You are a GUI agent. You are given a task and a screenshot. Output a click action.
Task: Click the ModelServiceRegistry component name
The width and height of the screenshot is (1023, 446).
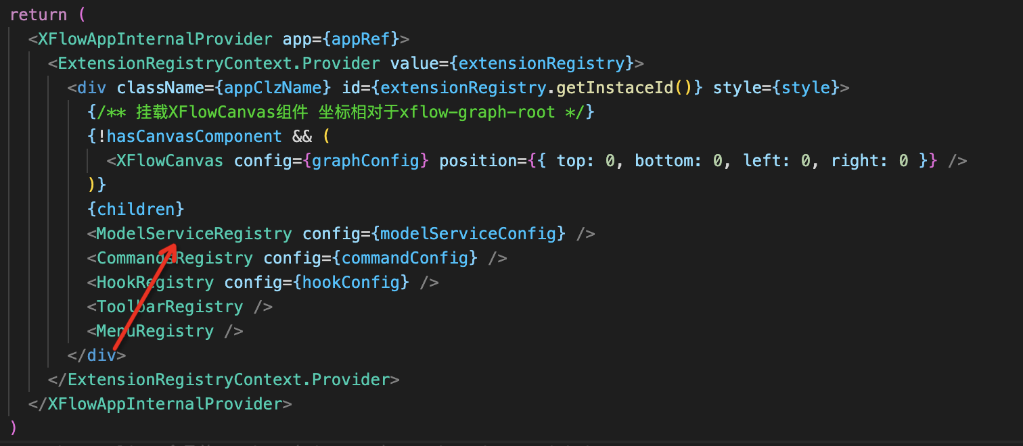[194, 233]
